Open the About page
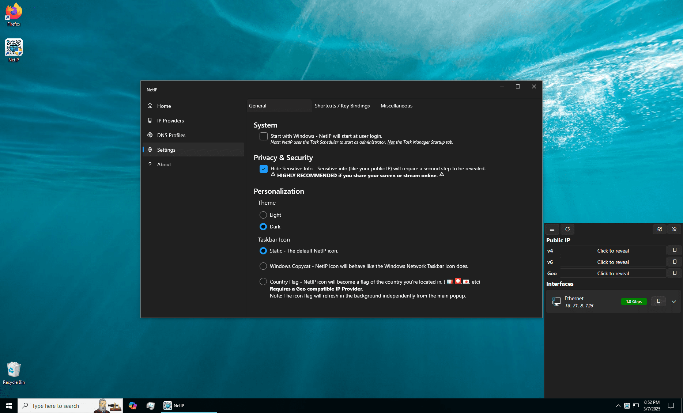 pos(193,164)
